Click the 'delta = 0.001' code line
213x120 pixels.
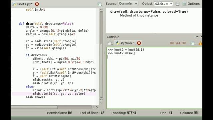point(37,27)
